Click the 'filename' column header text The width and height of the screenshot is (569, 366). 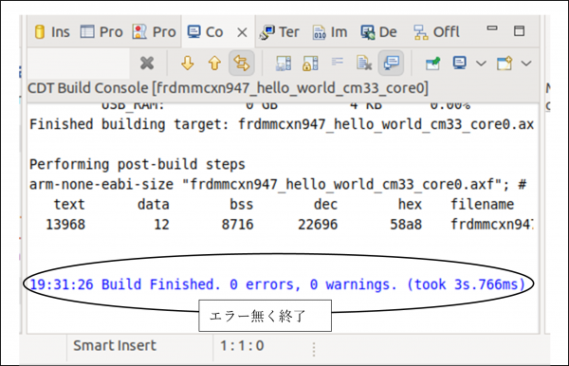[482, 204]
